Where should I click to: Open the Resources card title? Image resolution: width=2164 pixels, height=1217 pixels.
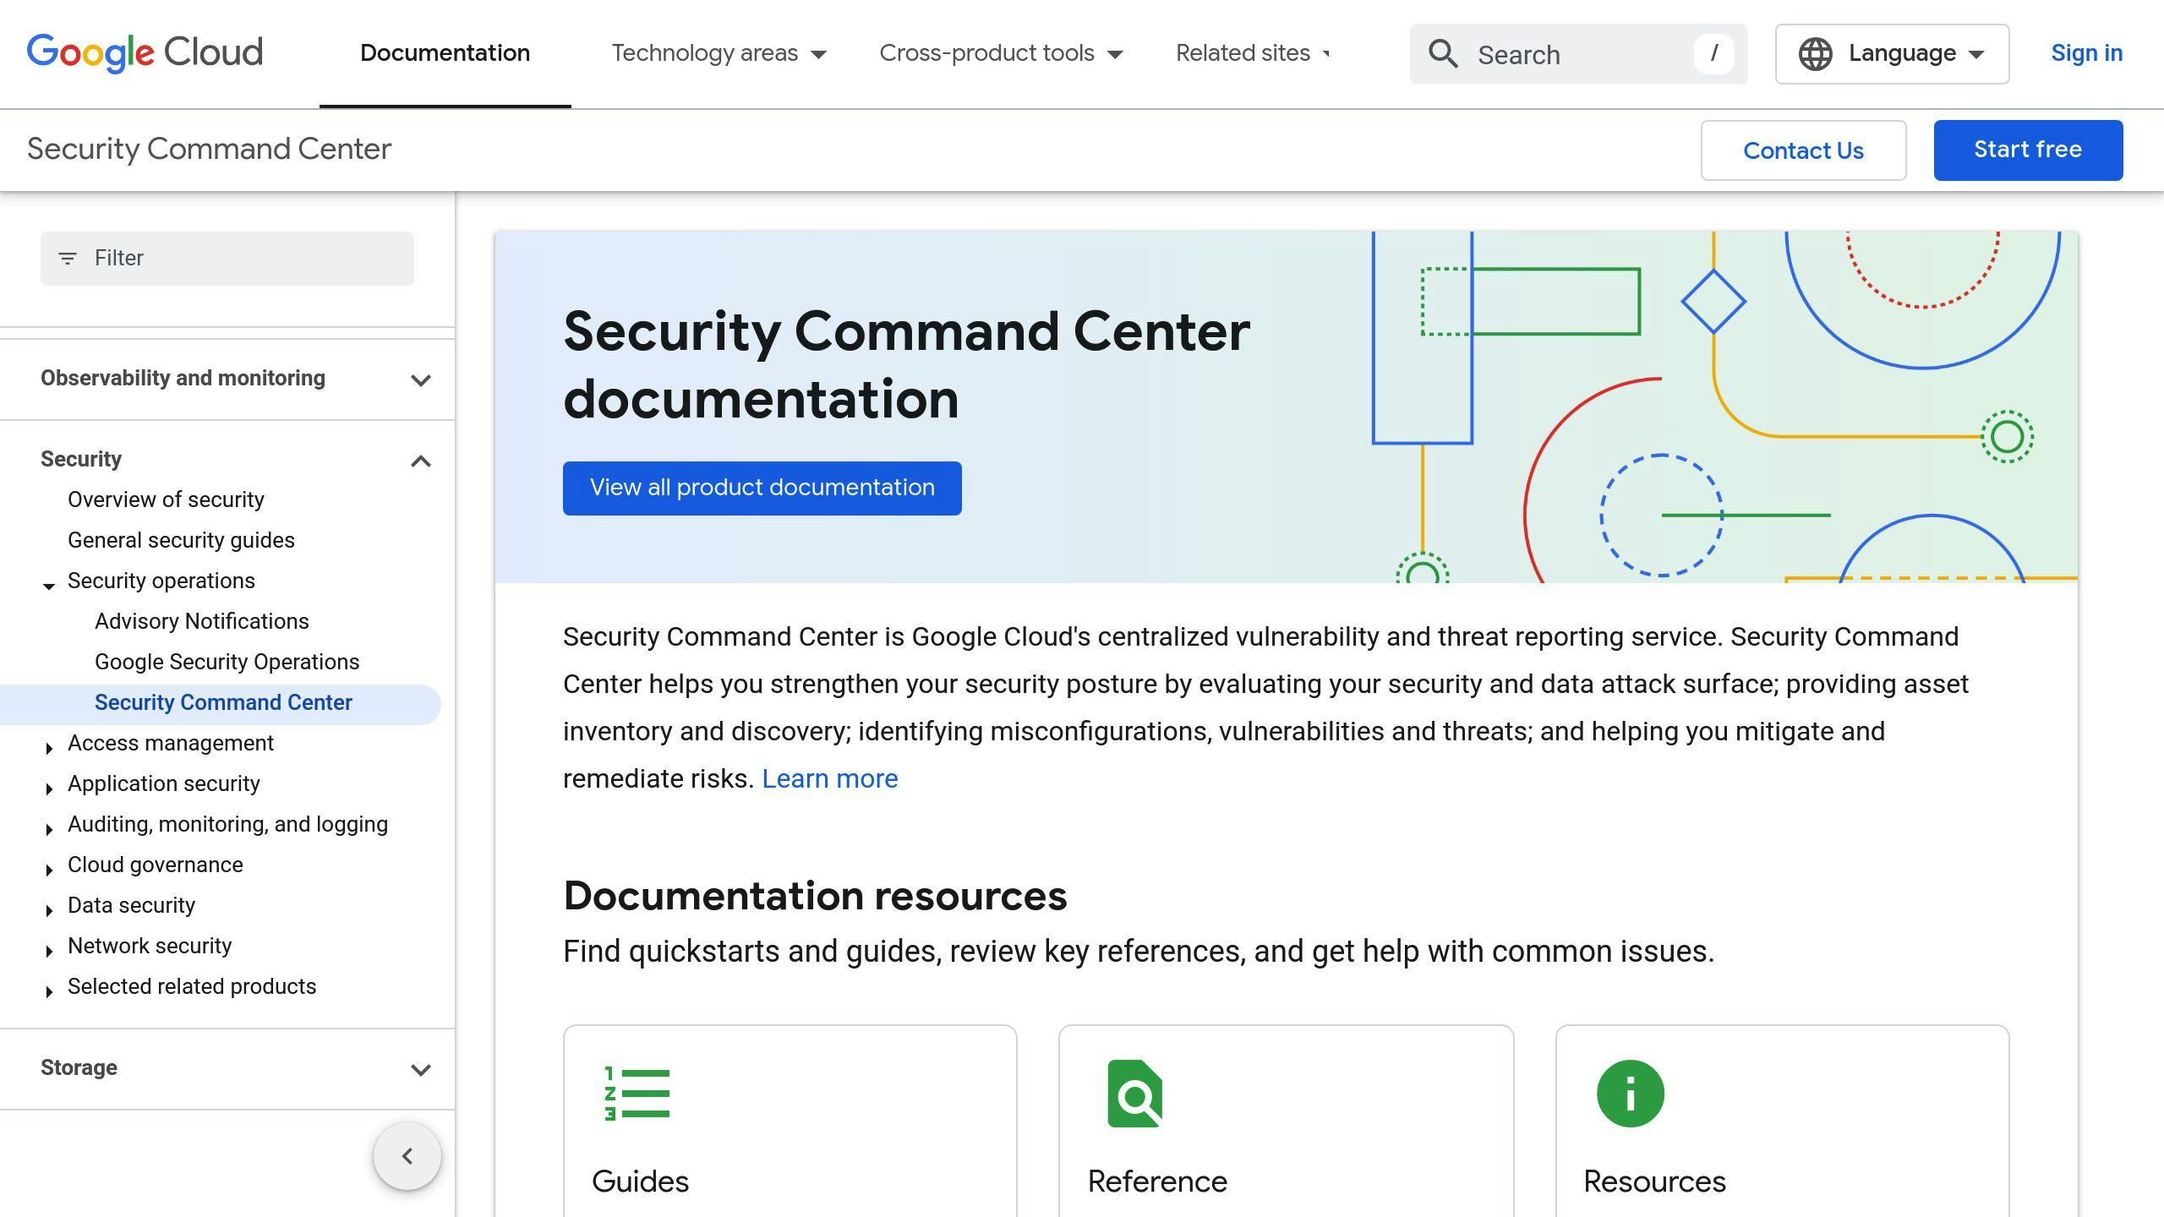tap(1653, 1182)
